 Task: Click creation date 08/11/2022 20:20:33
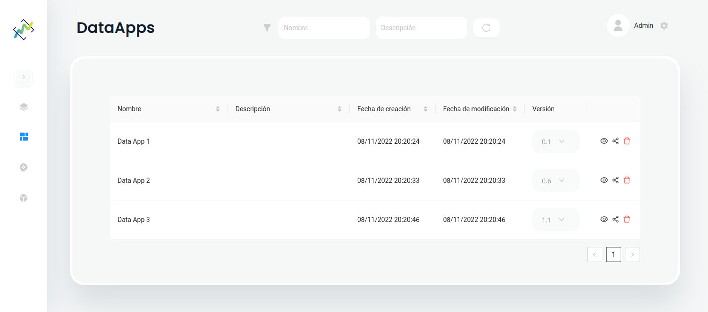pyautogui.click(x=388, y=181)
